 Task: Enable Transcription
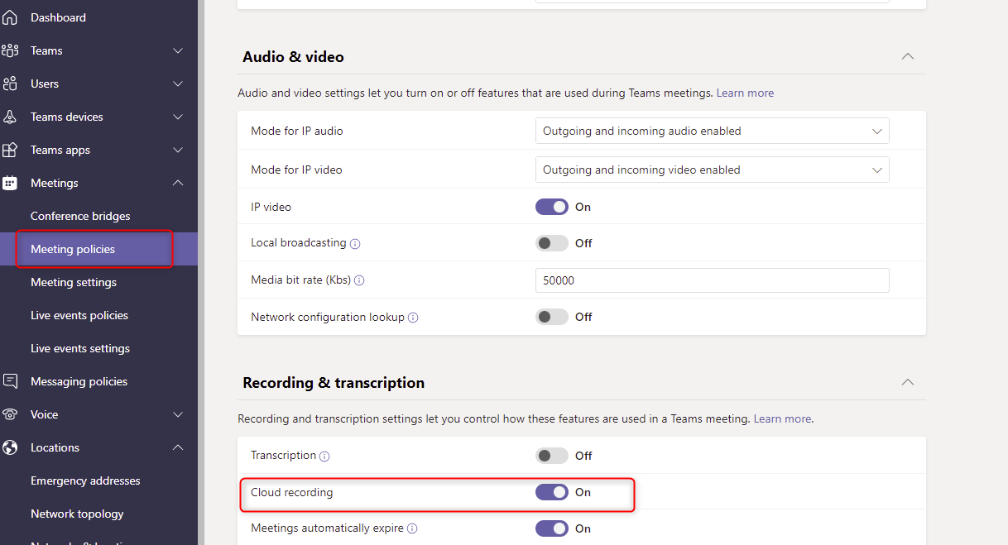pos(552,456)
